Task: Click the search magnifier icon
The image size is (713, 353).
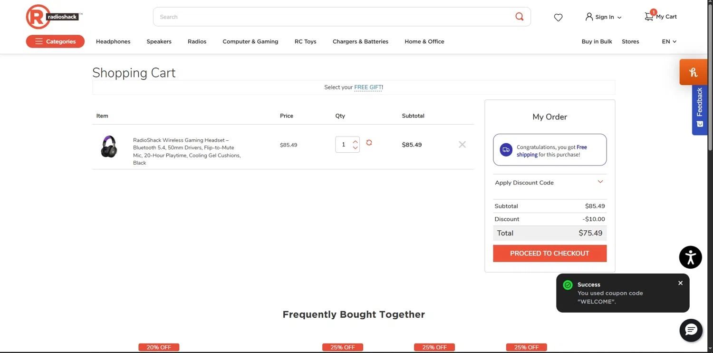Action: point(519,17)
